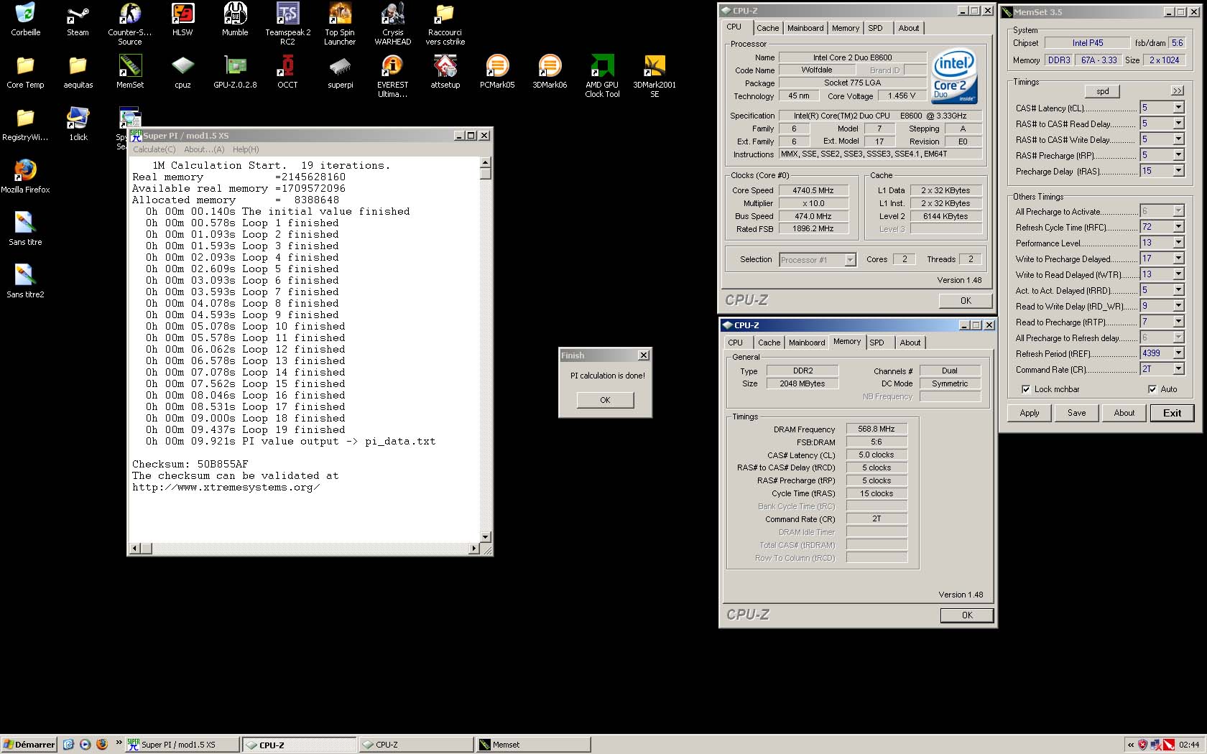Open About...(A) menu in Super PI
Screen dimensions: 1207x754
click(204, 149)
